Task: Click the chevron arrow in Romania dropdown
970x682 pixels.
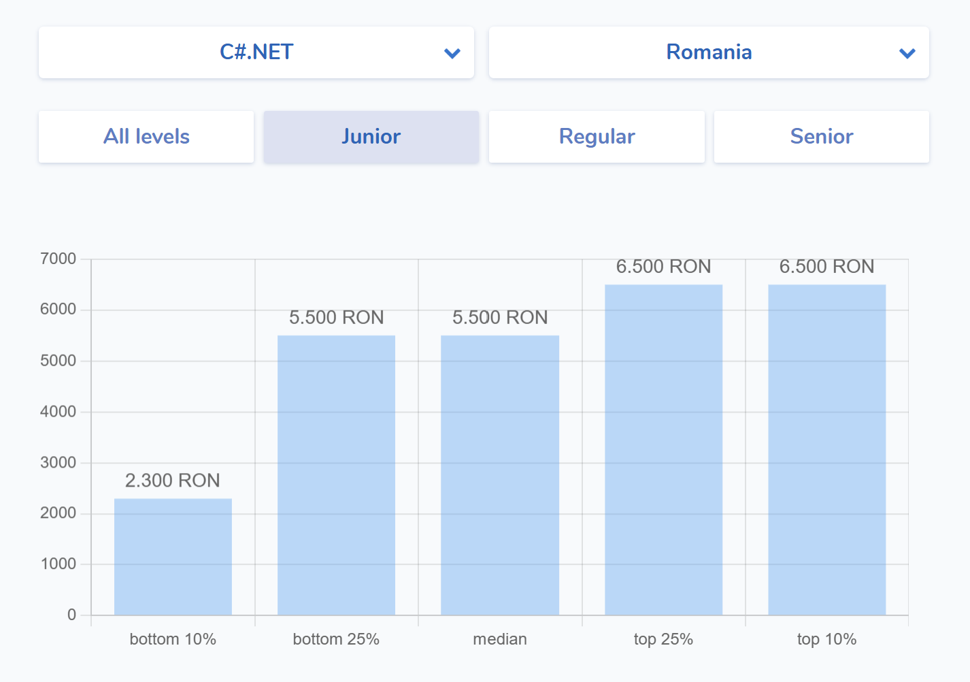Action: (x=907, y=53)
